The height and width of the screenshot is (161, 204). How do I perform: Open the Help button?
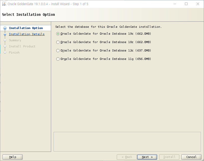[13, 157]
